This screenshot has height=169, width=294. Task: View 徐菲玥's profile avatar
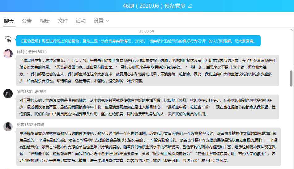(x=8, y=127)
